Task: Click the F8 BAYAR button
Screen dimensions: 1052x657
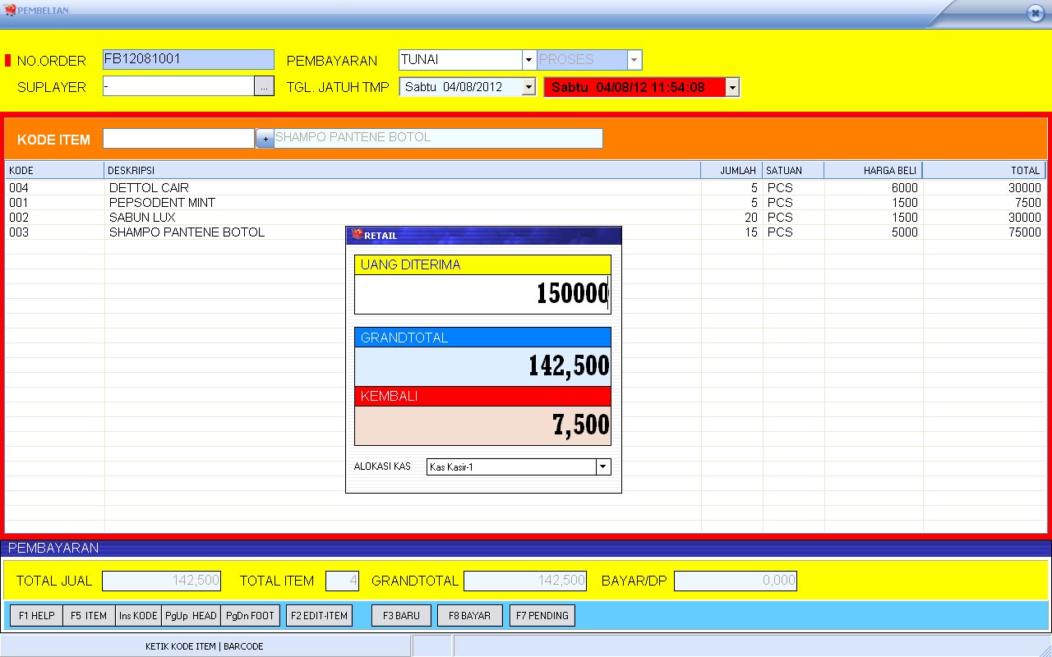Action: [469, 615]
